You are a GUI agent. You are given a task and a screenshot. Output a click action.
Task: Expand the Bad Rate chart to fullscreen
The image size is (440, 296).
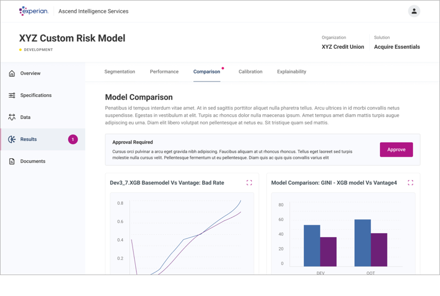pos(249,183)
